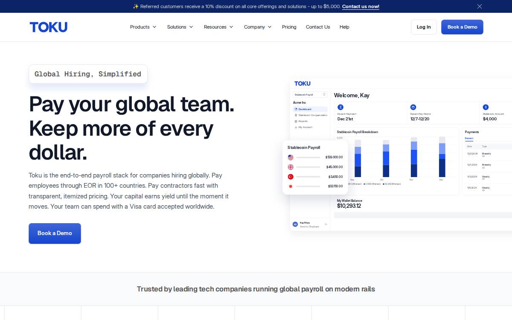Screen dimensions: 512x320
Task: Click the Recent Pay Period calendar icon
Action: pyautogui.click(x=413, y=107)
